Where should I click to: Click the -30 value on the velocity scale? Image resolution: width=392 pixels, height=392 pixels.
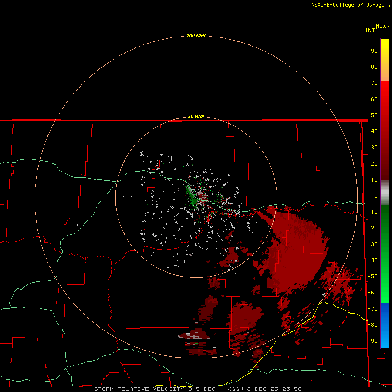click(372, 244)
